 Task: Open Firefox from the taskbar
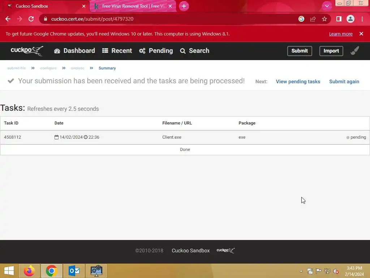[29, 271]
